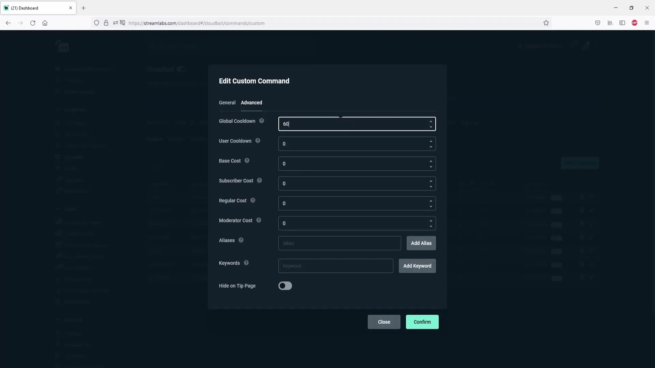
Task: Switch to the General tab
Action: (227, 103)
